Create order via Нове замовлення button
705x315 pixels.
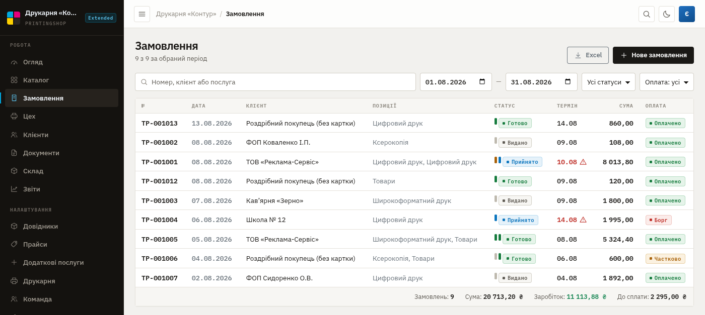click(x=653, y=55)
